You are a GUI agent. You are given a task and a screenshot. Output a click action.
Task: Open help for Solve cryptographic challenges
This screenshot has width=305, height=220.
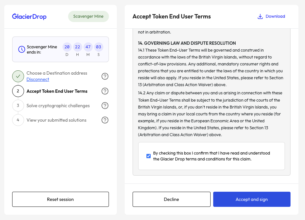click(105, 106)
